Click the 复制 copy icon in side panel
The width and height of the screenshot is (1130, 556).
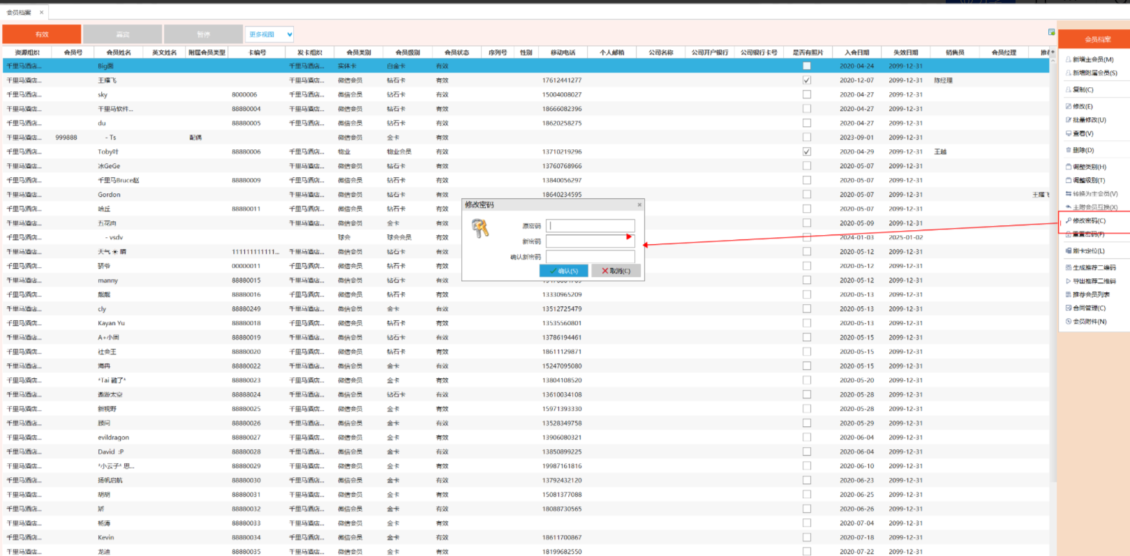1068,90
